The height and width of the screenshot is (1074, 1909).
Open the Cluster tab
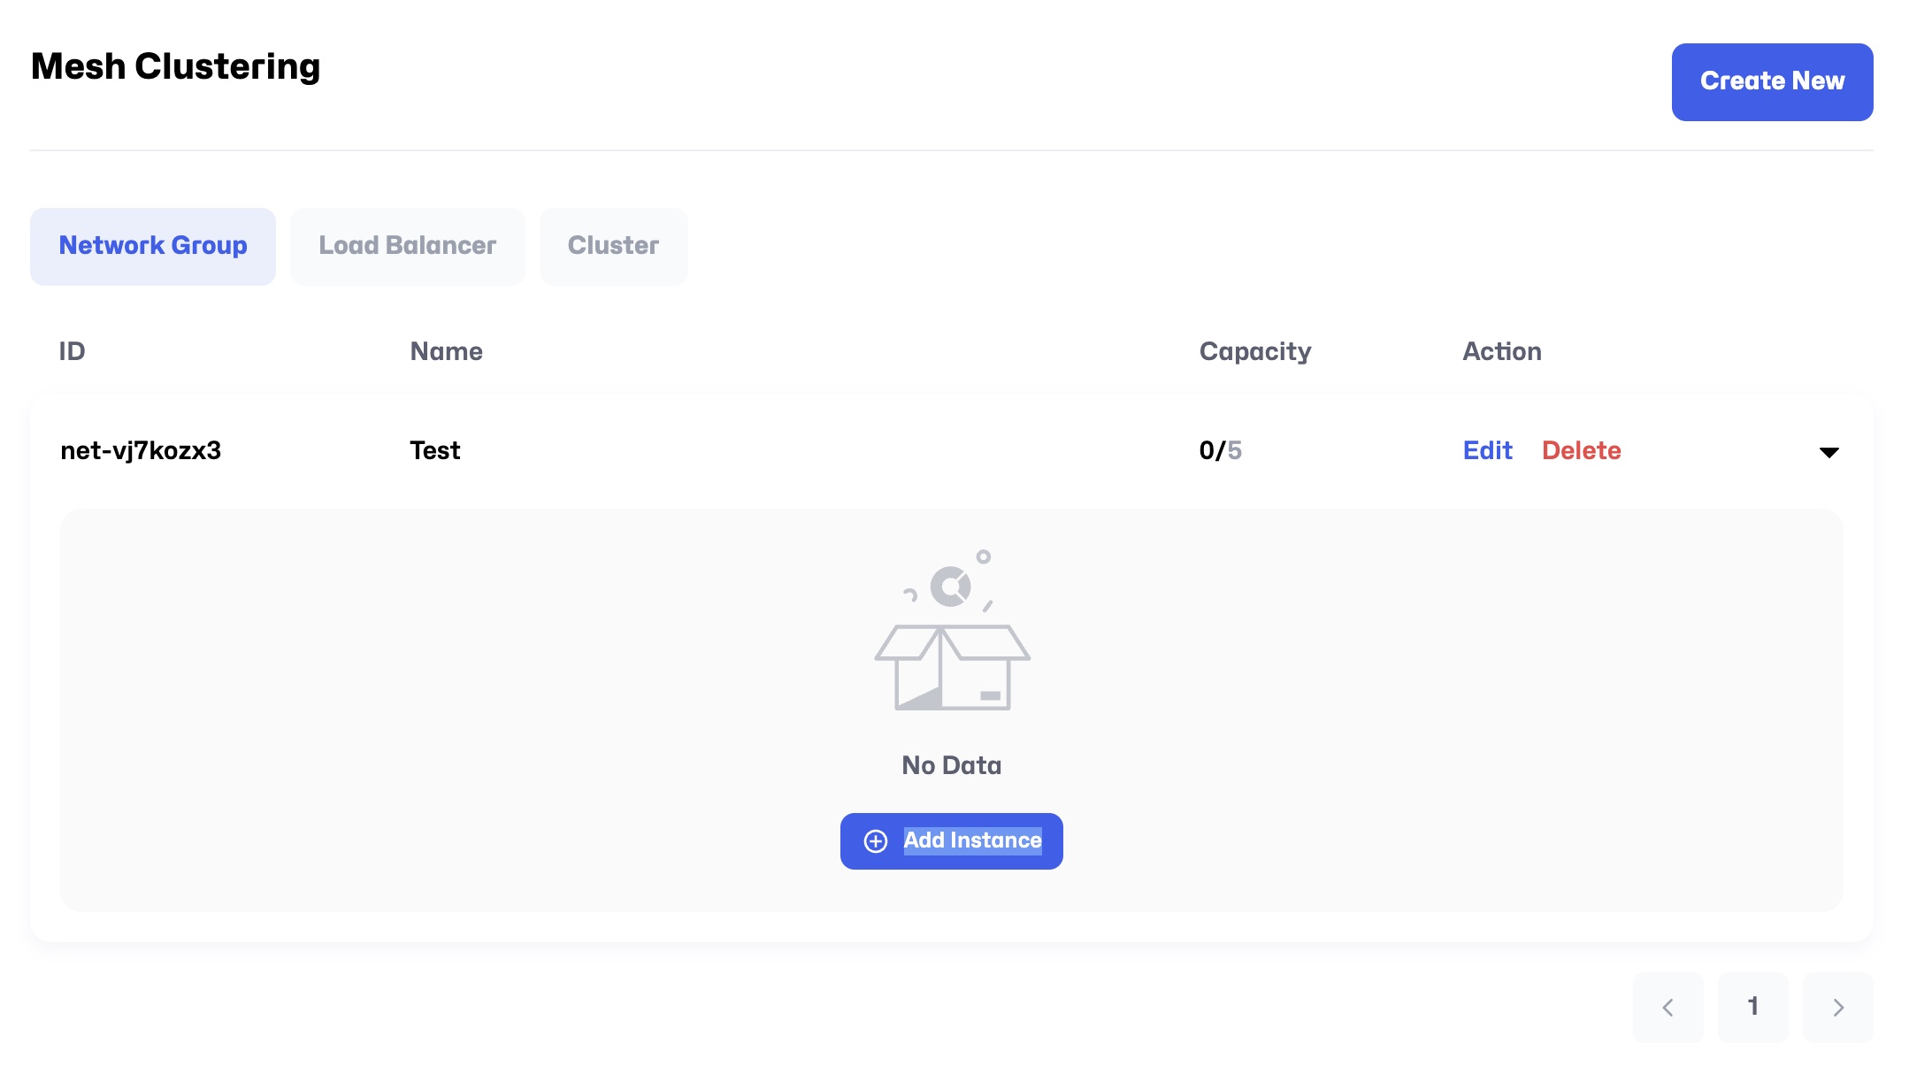point(613,246)
